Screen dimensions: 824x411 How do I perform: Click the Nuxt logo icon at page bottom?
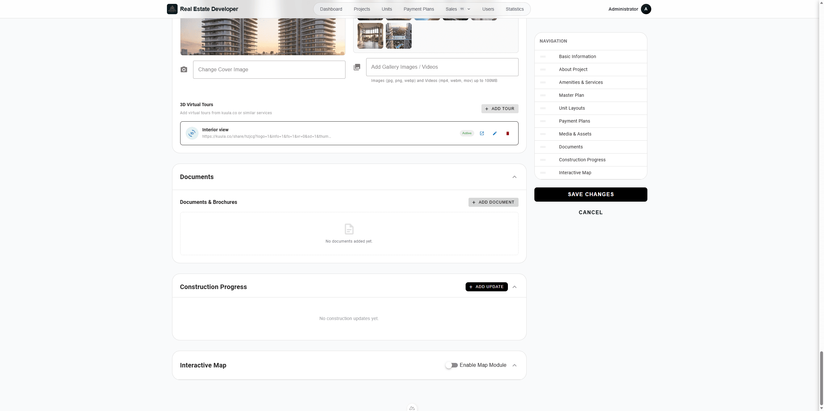412,408
